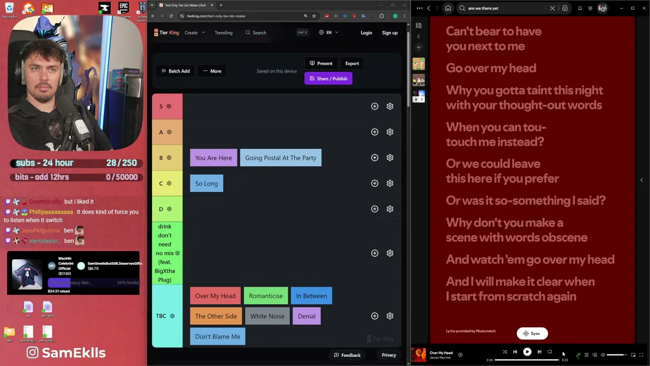Open settings gear for the C tier row
The image size is (650, 366).
[390, 183]
